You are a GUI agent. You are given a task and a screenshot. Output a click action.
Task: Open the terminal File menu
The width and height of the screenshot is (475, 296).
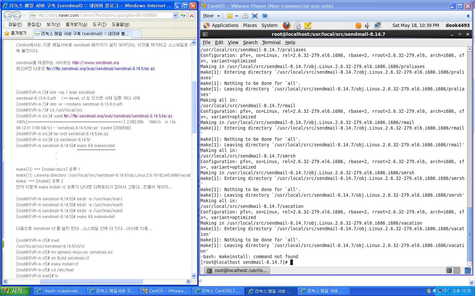click(206, 42)
